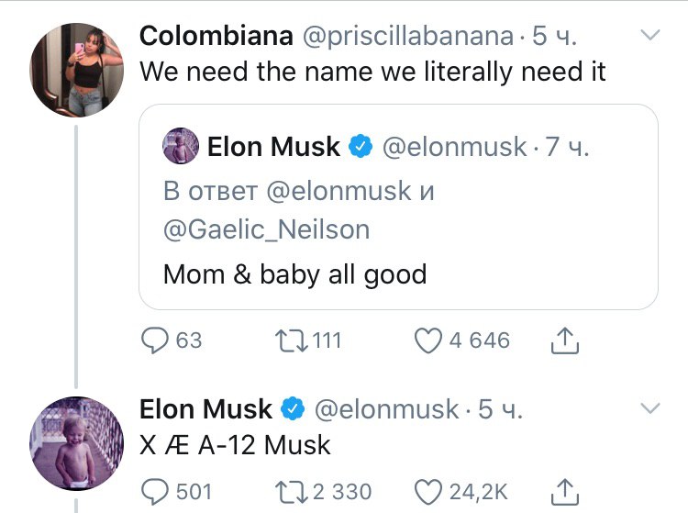Open the "X Æ A-12 Musk" tweet text
688x513 pixels.
235,445
